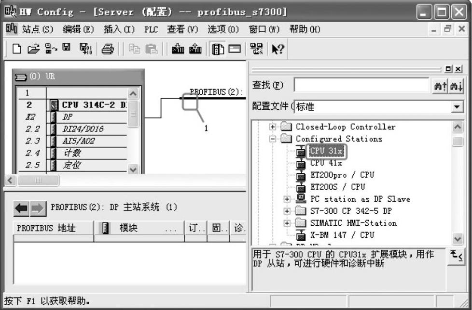Click the forward arrow navigation button
This screenshot has height=310, width=472.
click(38, 208)
